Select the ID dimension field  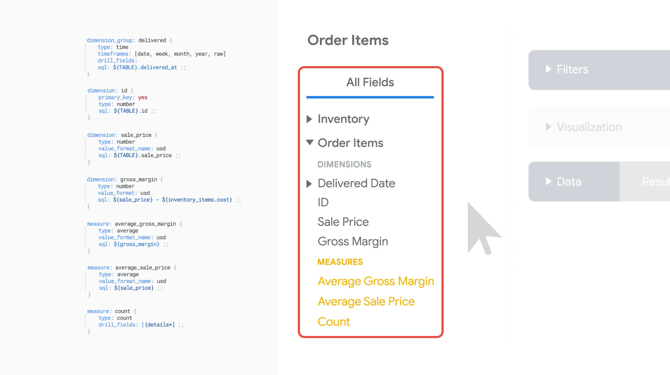tap(323, 203)
